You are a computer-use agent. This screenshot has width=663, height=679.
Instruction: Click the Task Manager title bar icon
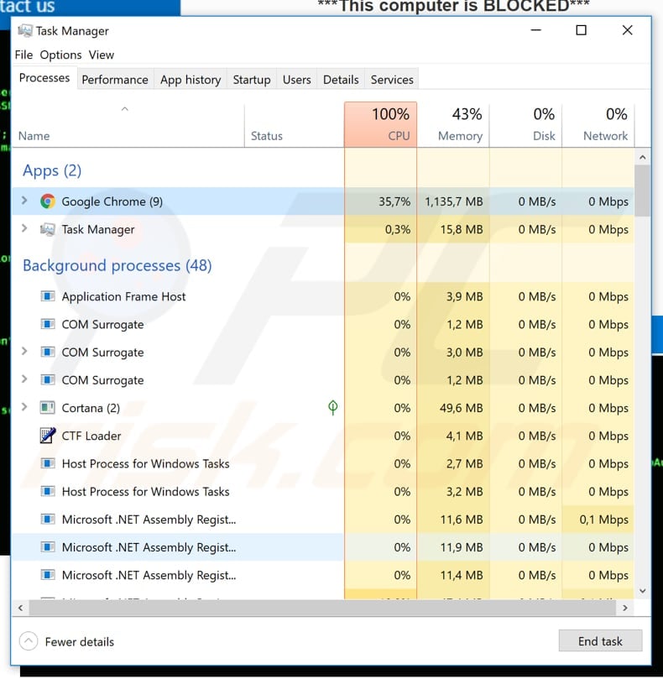[25, 31]
